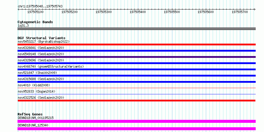Click ruler position 197505700
This screenshot has width=264, height=132.
point(240,12)
